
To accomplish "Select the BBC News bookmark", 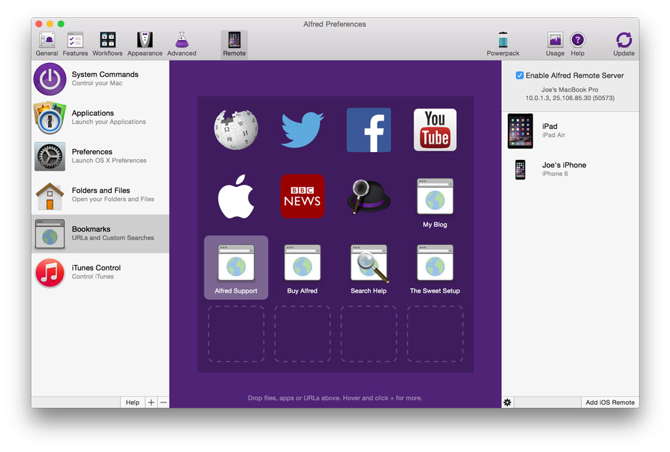I will click(302, 196).
